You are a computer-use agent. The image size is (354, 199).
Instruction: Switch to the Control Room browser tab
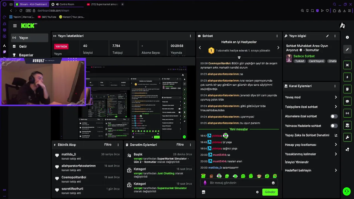(66, 4)
